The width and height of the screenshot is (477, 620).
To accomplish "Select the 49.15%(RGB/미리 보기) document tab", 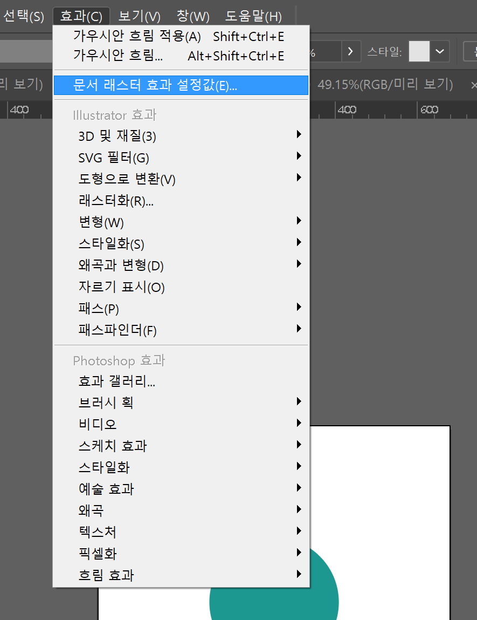I will pos(383,85).
